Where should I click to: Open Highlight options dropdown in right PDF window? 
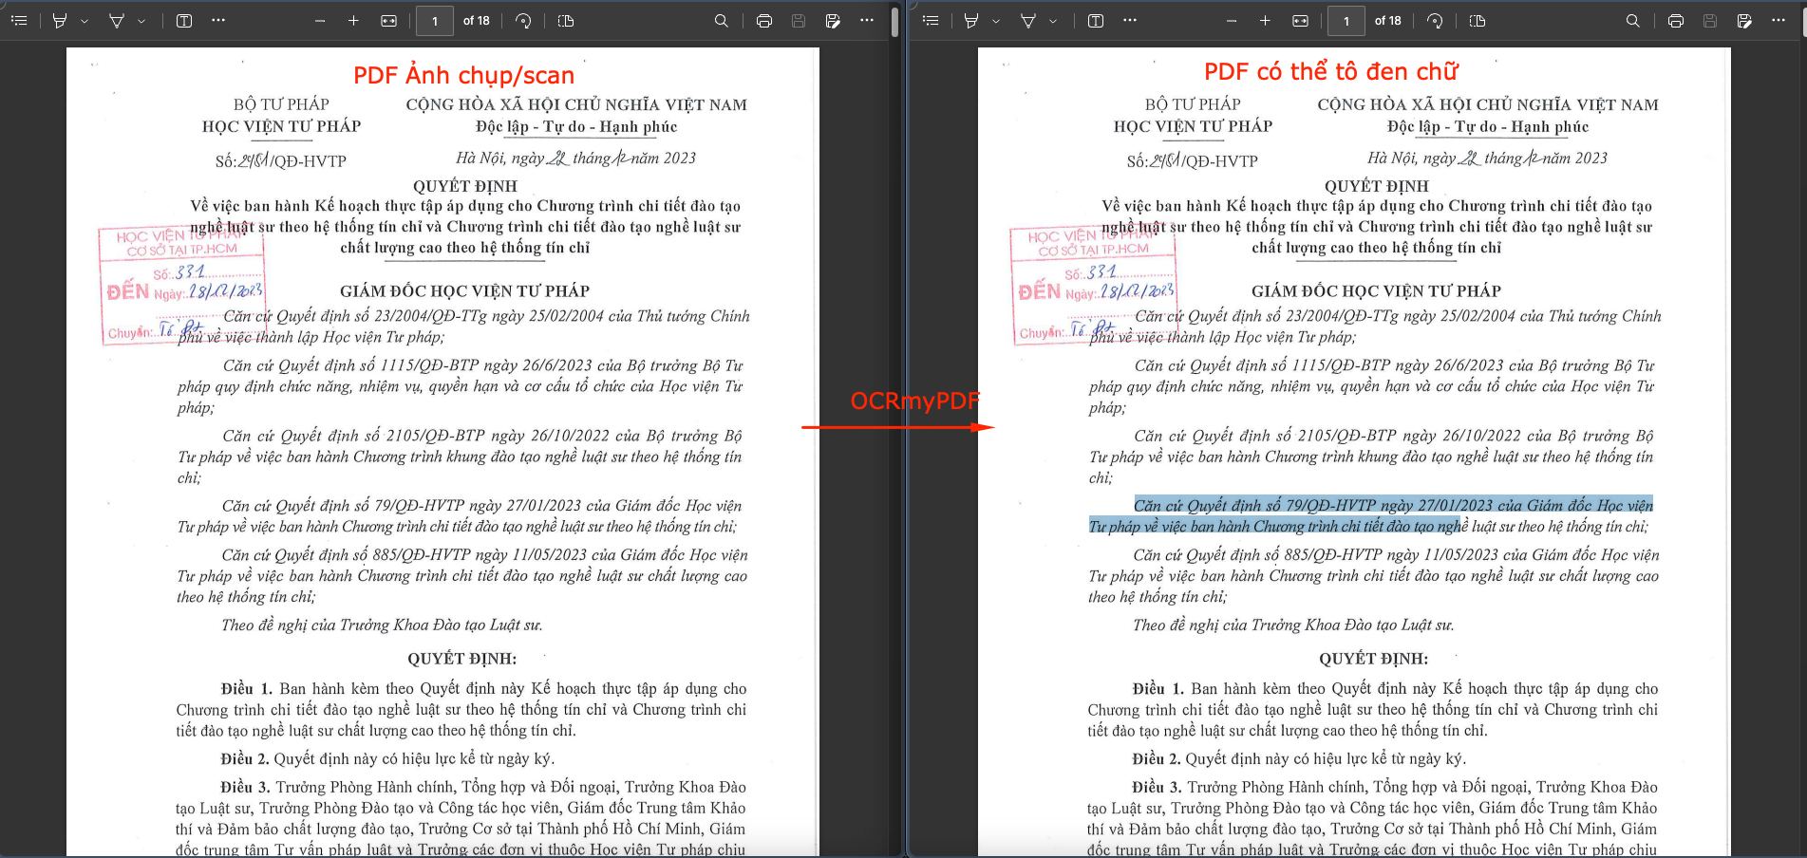pos(996,21)
